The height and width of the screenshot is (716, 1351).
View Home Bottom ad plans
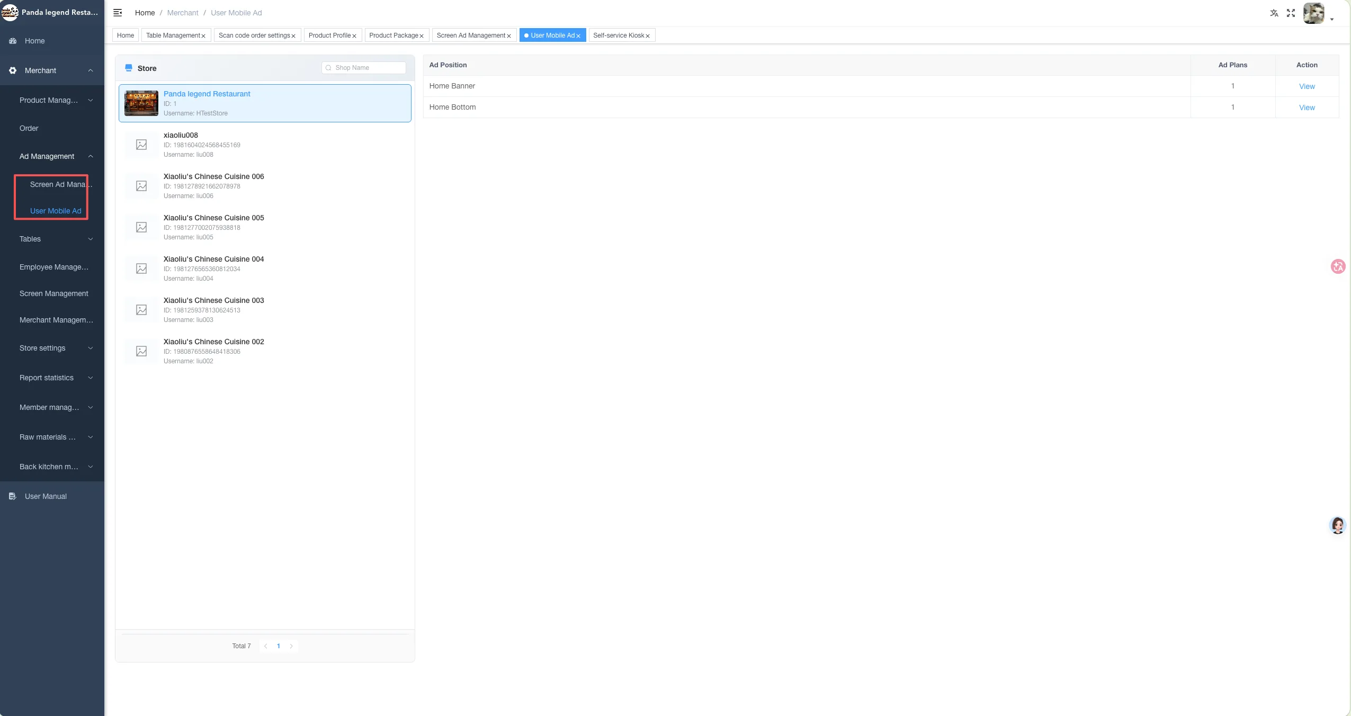click(1307, 108)
